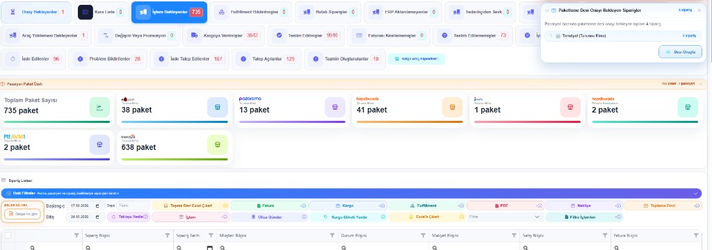Open the Nakliye actions dropdown

tap(583, 206)
